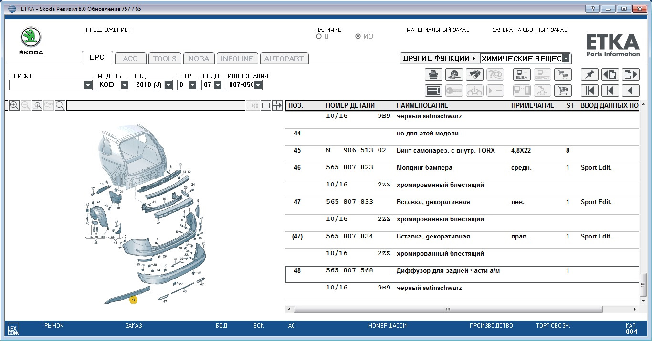Click the horizontal scrollbar thumb of parts table
This screenshot has height=341, width=652.
448,309
